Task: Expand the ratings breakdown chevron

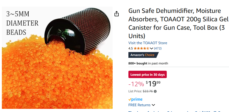Action: [151, 48]
